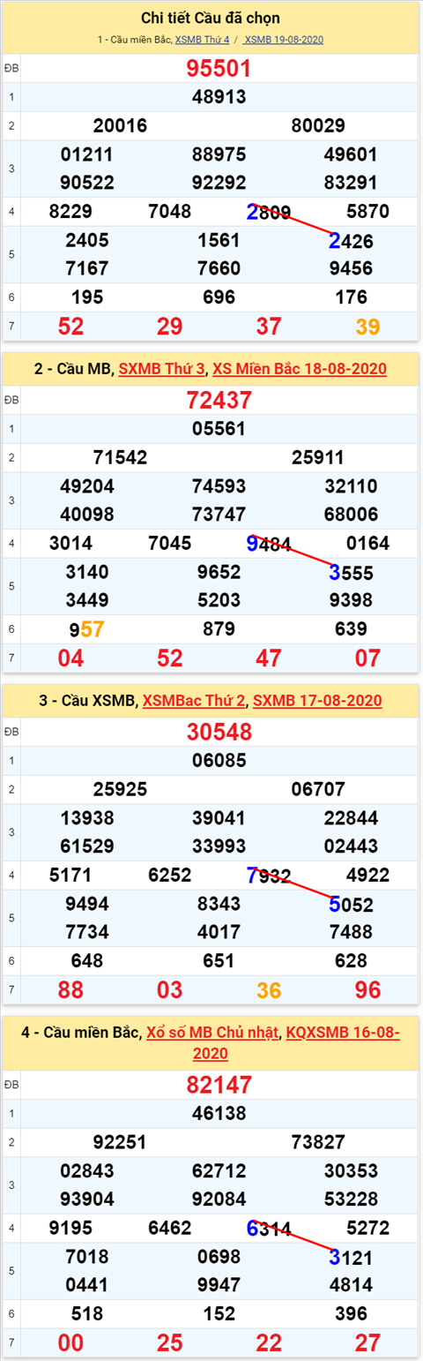Select fifth prize number 7660
Viewport: 423px width, 1361px height.
219,268
